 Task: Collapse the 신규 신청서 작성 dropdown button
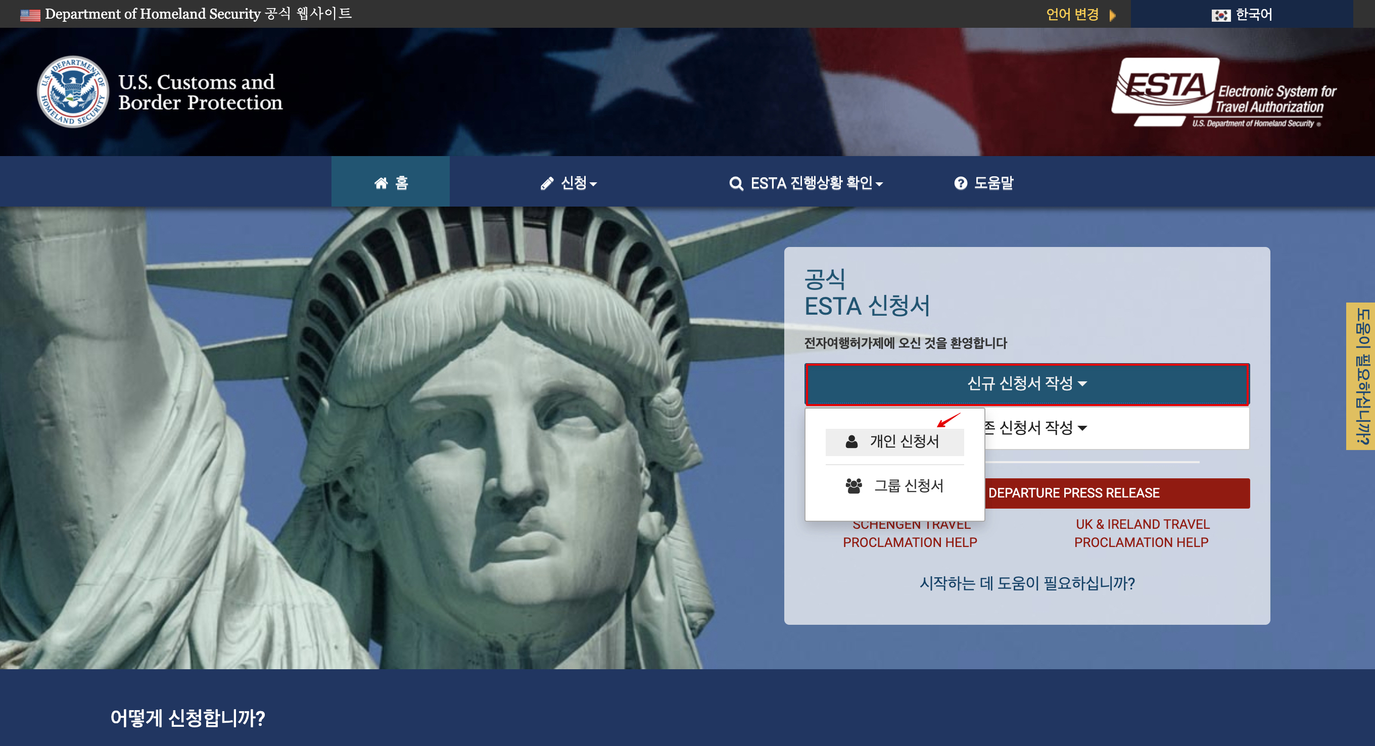point(1027,384)
